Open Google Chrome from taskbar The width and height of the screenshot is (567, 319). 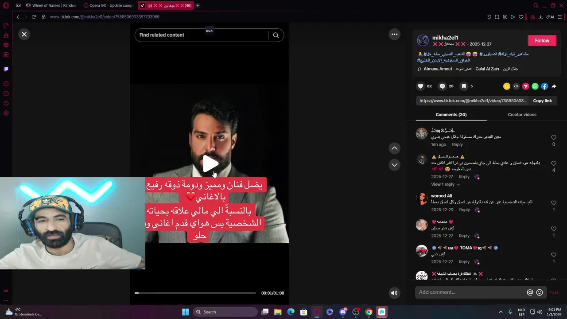[369, 312]
